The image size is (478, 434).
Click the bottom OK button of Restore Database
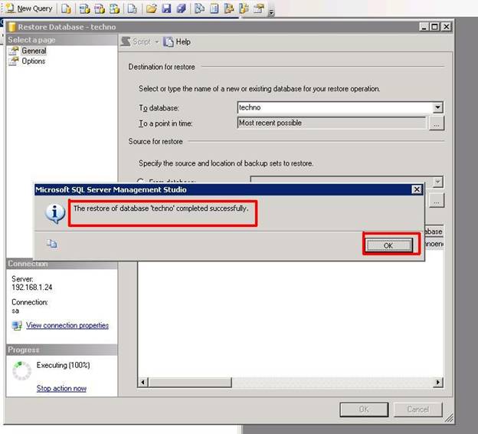(364, 409)
